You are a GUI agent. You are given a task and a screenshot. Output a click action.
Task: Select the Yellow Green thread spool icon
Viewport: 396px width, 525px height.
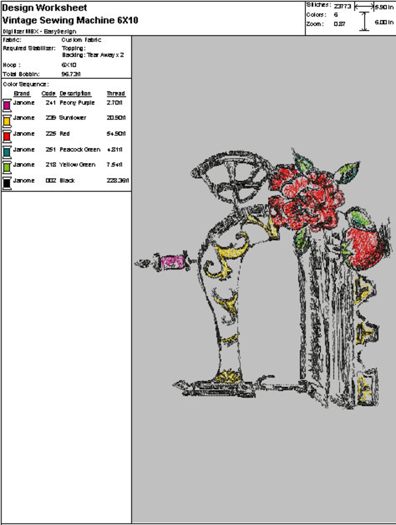pyautogui.click(x=7, y=167)
